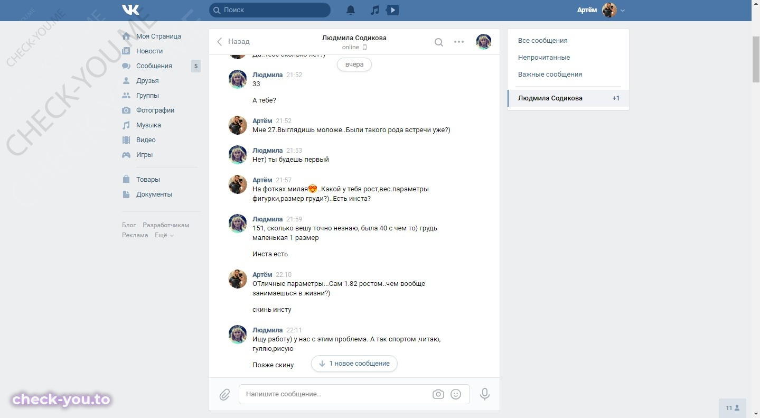The width and height of the screenshot is (760, 418).
Task: Click the Разработчикам footer link
Action: click(x=166, y=225)
